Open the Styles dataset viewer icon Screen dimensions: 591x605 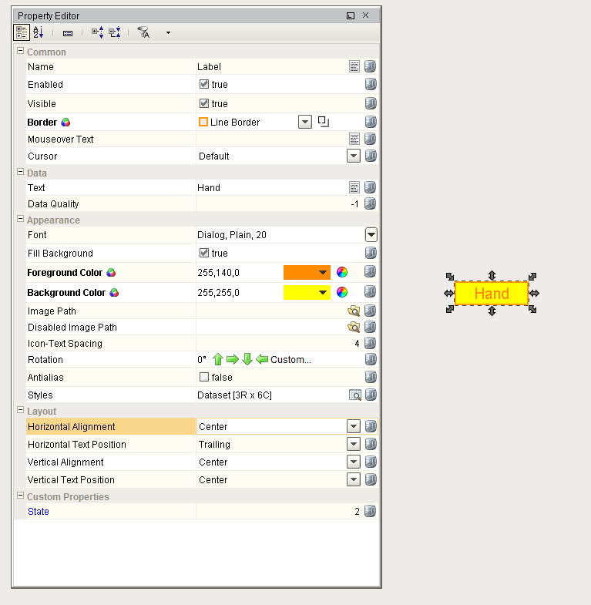pyautogui.click(x=354, y=395)
